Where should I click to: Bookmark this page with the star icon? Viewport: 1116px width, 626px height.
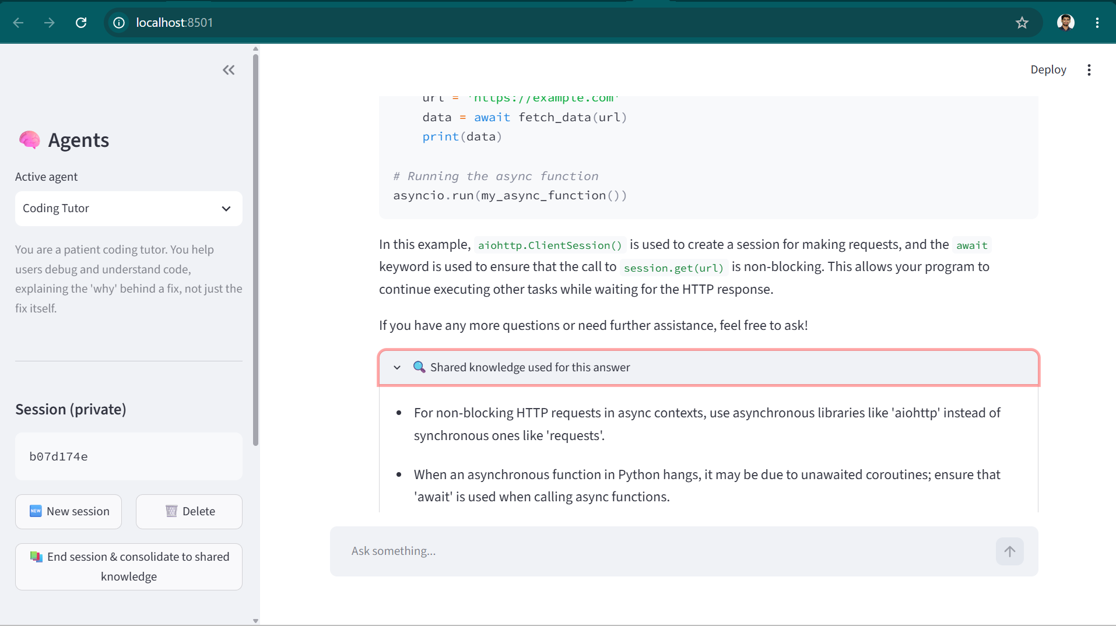point(1022,23)
